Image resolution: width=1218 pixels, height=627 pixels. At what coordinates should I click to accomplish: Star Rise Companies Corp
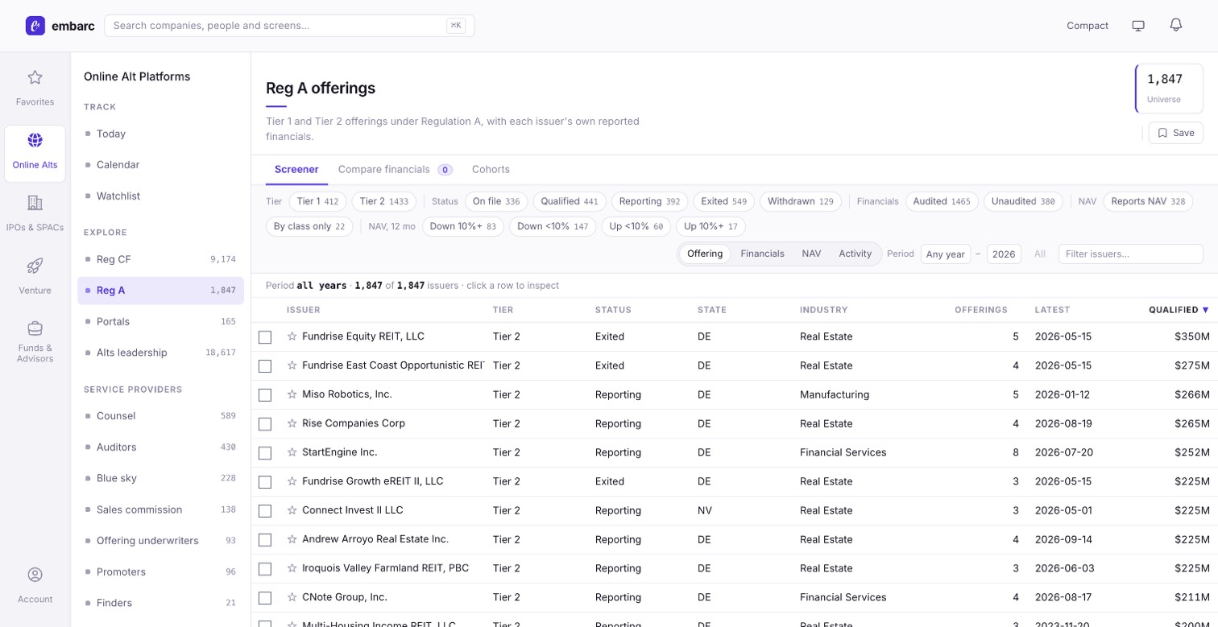292,423
